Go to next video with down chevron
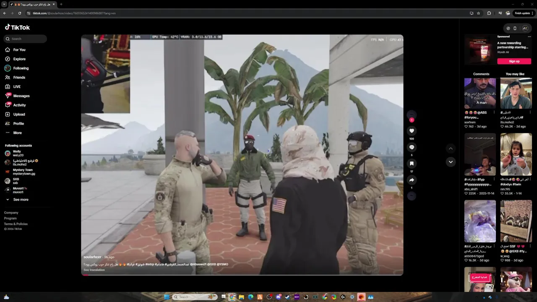The image size is (537, 302). point(451,162)
